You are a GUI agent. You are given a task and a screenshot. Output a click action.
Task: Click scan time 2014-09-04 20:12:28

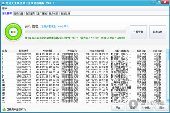point(97,72)
